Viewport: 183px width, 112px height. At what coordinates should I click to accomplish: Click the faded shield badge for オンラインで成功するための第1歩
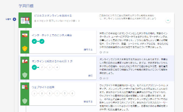25,75
